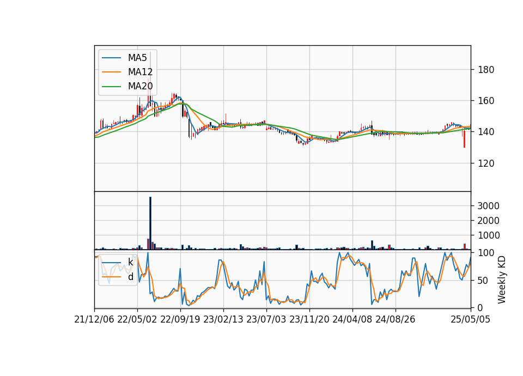The width and height of the screenshot is (523, 376).
Task: Click the 140 price axis label
Action: pos(486,132)
